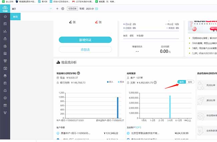This screenshot has width=217, height=142.
Task: Open the home icon in the sidebar
Action: pos(5,16)
